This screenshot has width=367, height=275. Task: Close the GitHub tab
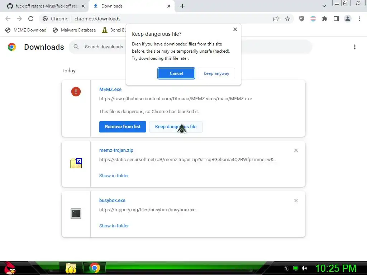click(x=83, y=6)
